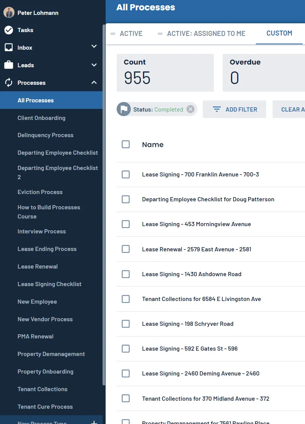
Task: Open Lease Signing Checklist in sidebar
Action: click(50, 284)
